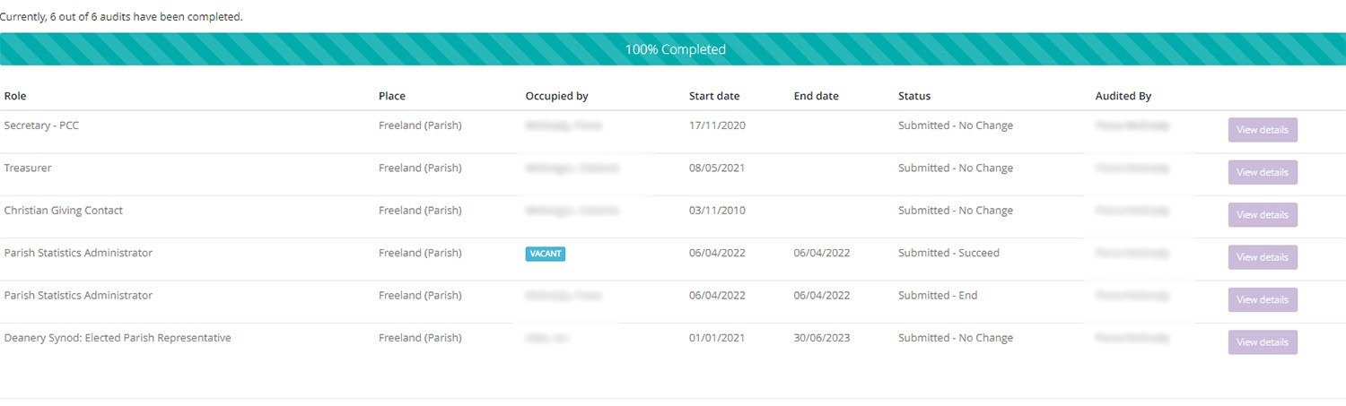Select the Secretary - PCC role text
This screenshot has width=1346, height=406.
click(41, 125)
